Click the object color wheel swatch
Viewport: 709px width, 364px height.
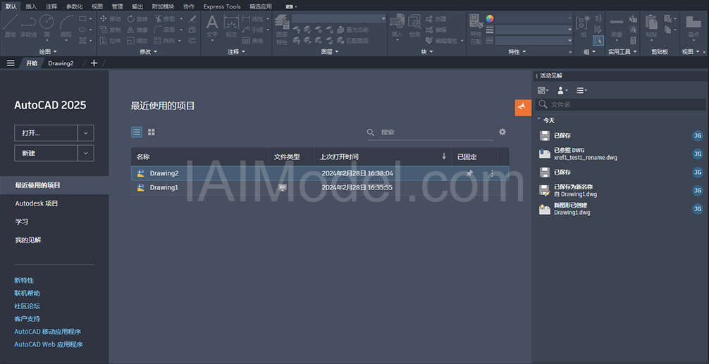[x=490, y=18]
